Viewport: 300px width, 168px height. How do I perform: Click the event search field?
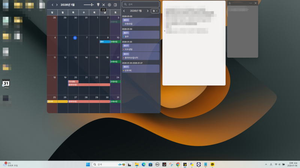pos(141,4)
